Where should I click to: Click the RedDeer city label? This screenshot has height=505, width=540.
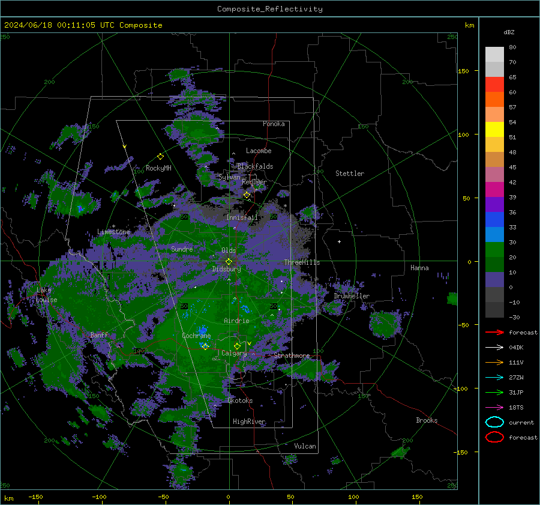pyautogui.click(x=254, y=182)
